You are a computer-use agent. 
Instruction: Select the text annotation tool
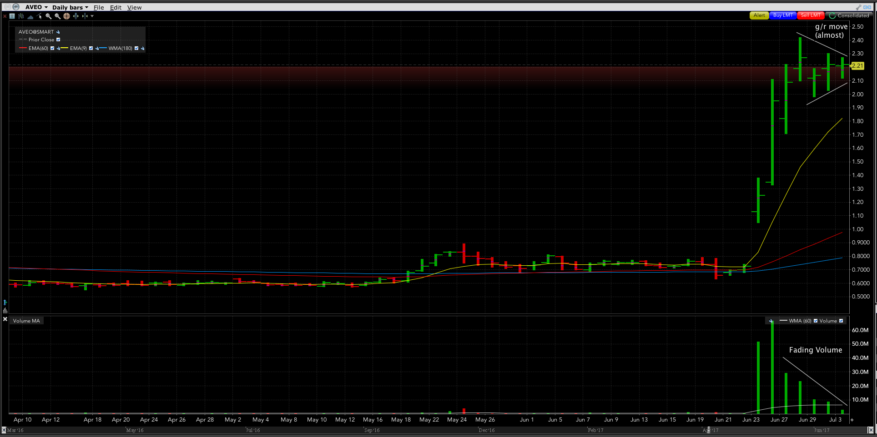12,16
